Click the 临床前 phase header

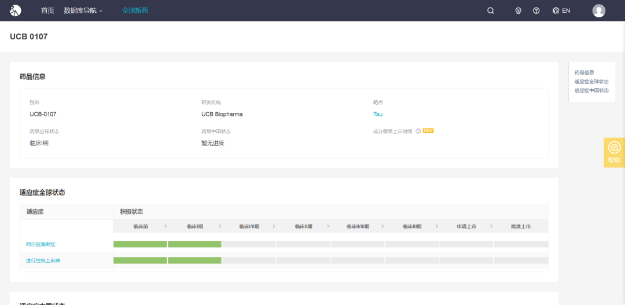(x=141, y=226)
